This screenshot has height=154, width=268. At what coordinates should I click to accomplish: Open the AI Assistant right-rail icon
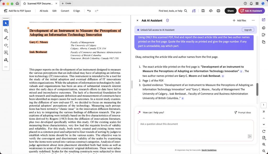click(264, 20)
